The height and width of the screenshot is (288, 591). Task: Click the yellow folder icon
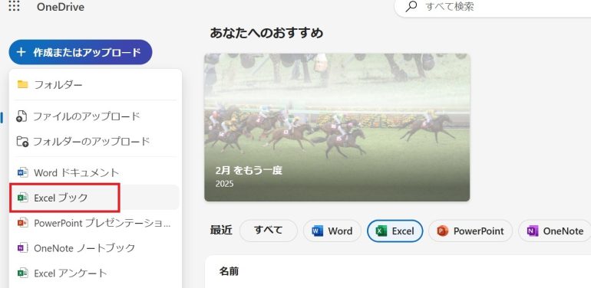tap(22, 84)
